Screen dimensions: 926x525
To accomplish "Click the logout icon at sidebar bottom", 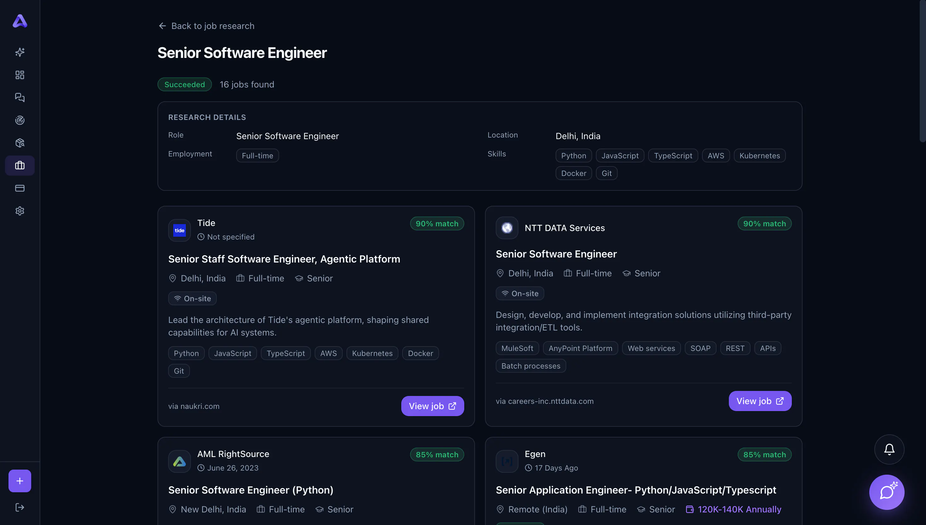I will [x=20, y=508].
